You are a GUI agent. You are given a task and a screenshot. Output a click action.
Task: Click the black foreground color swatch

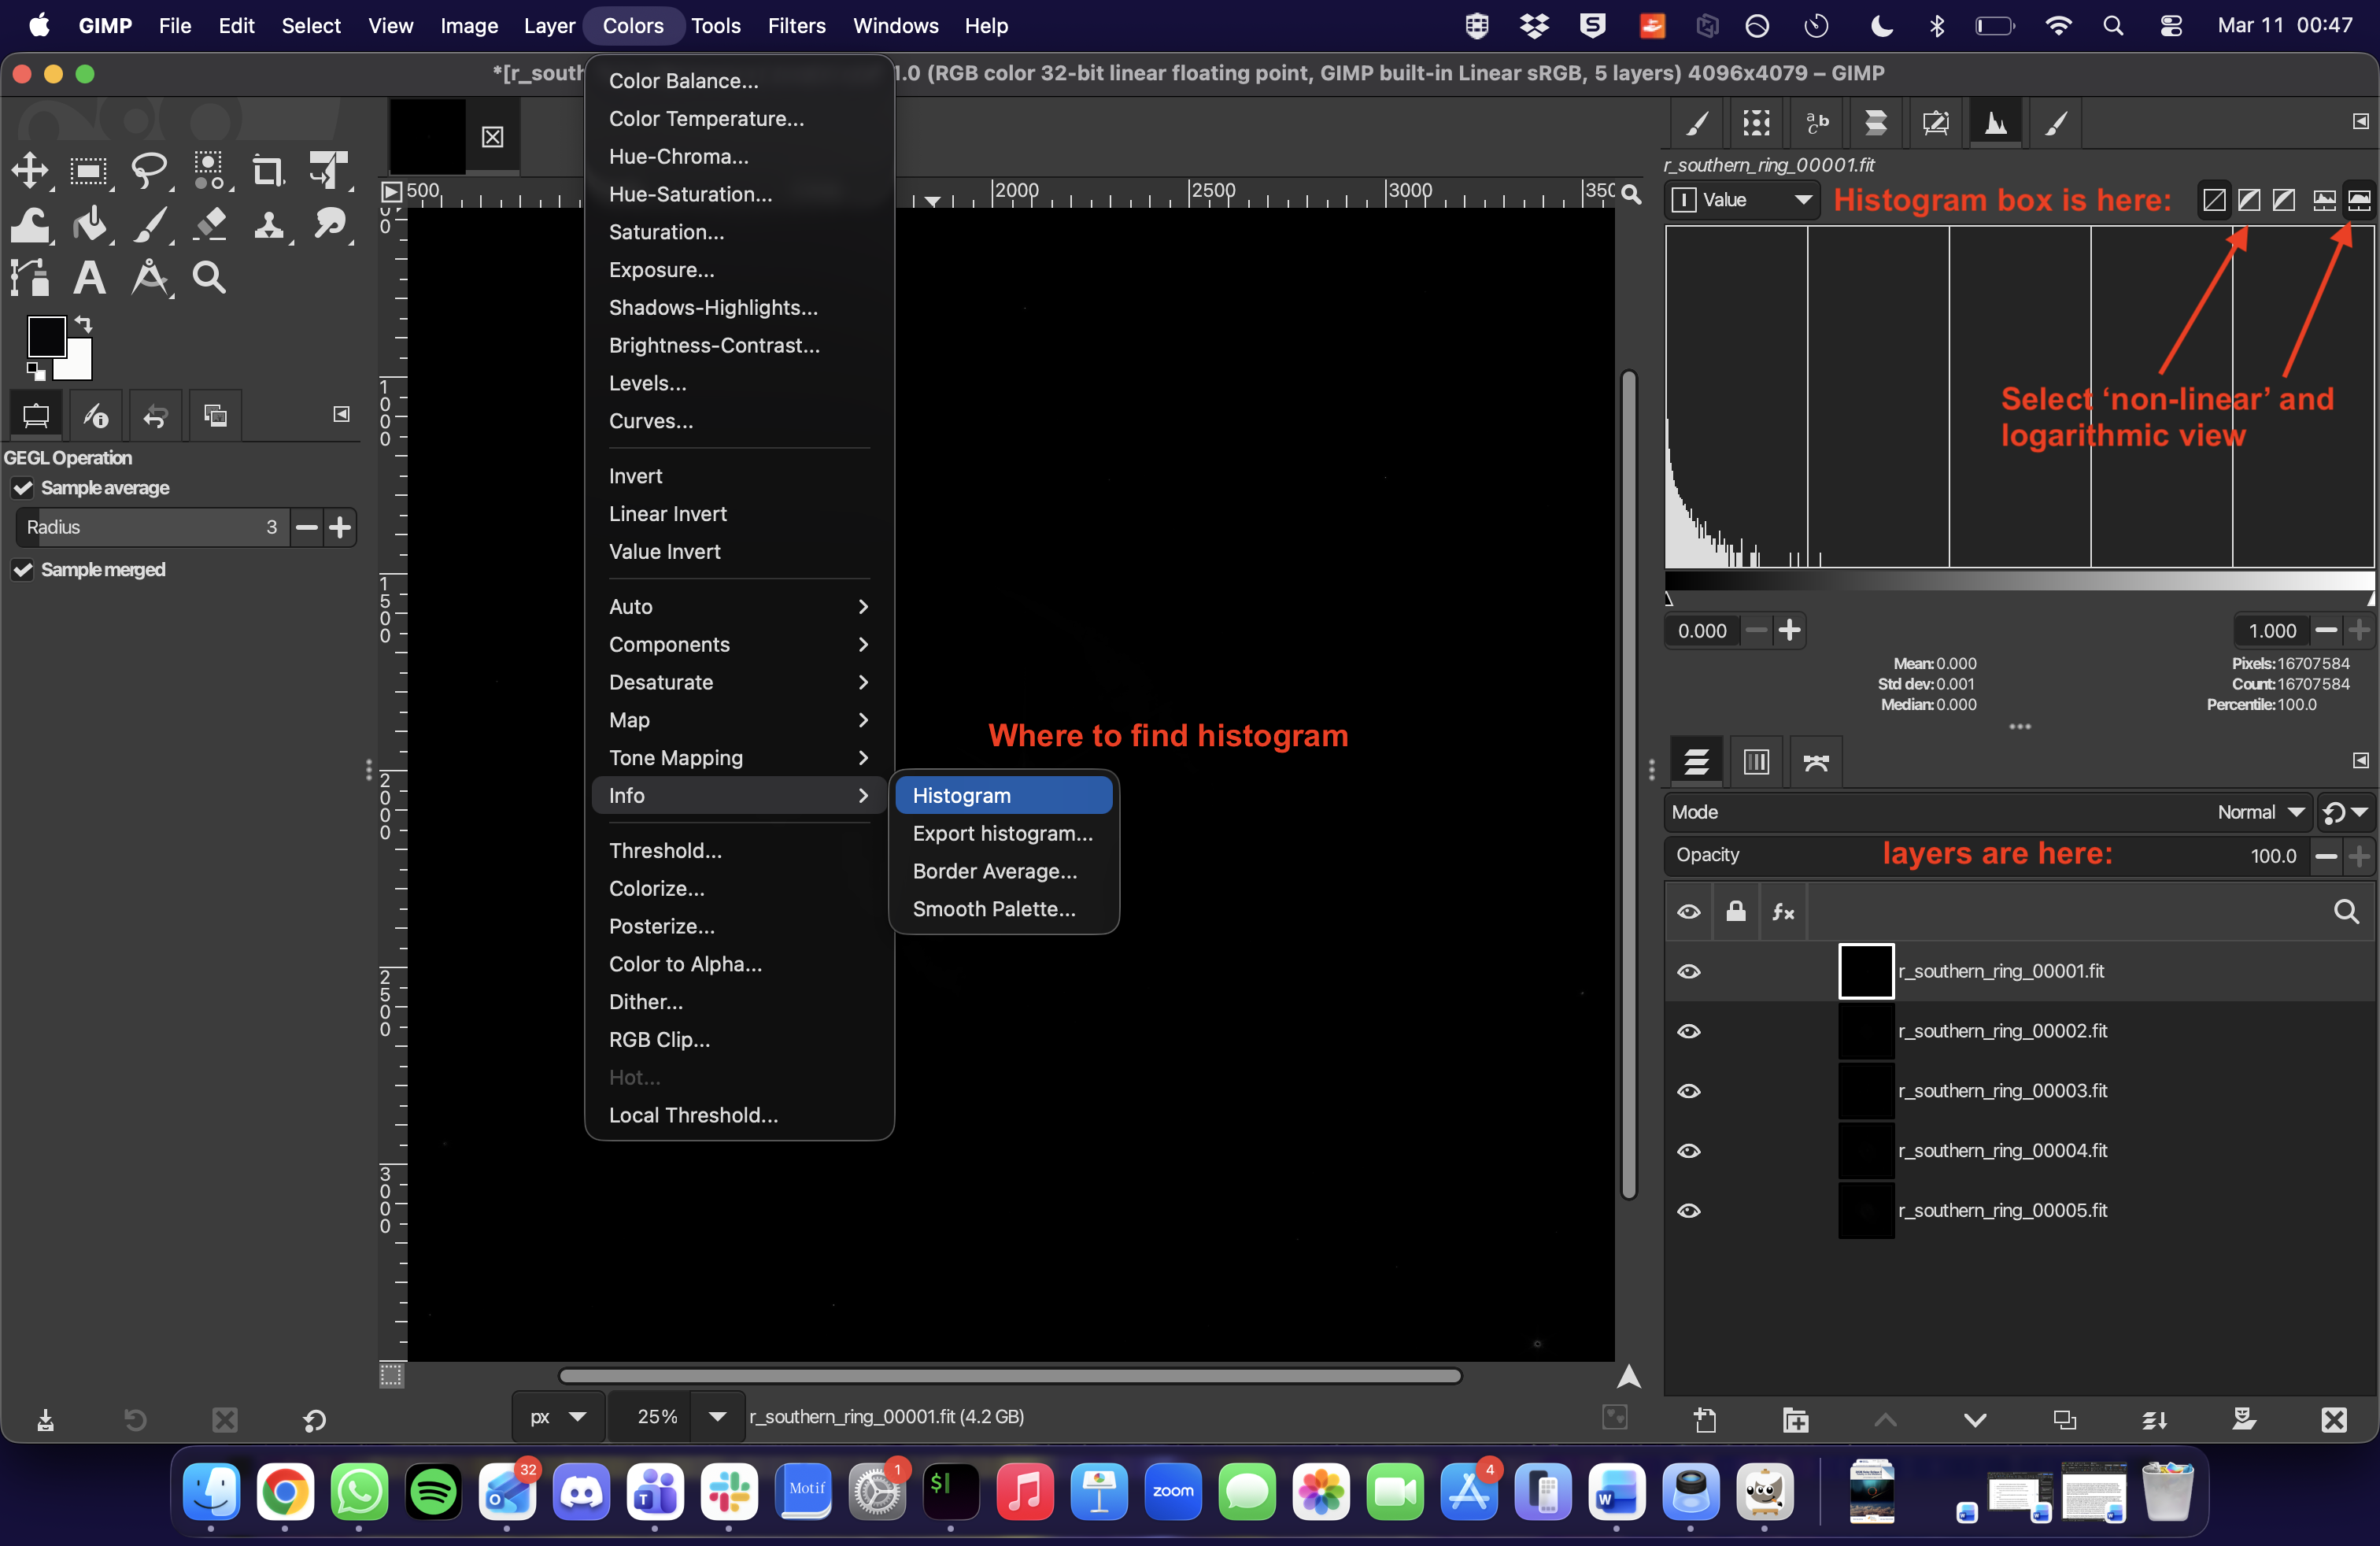[45, 337]
